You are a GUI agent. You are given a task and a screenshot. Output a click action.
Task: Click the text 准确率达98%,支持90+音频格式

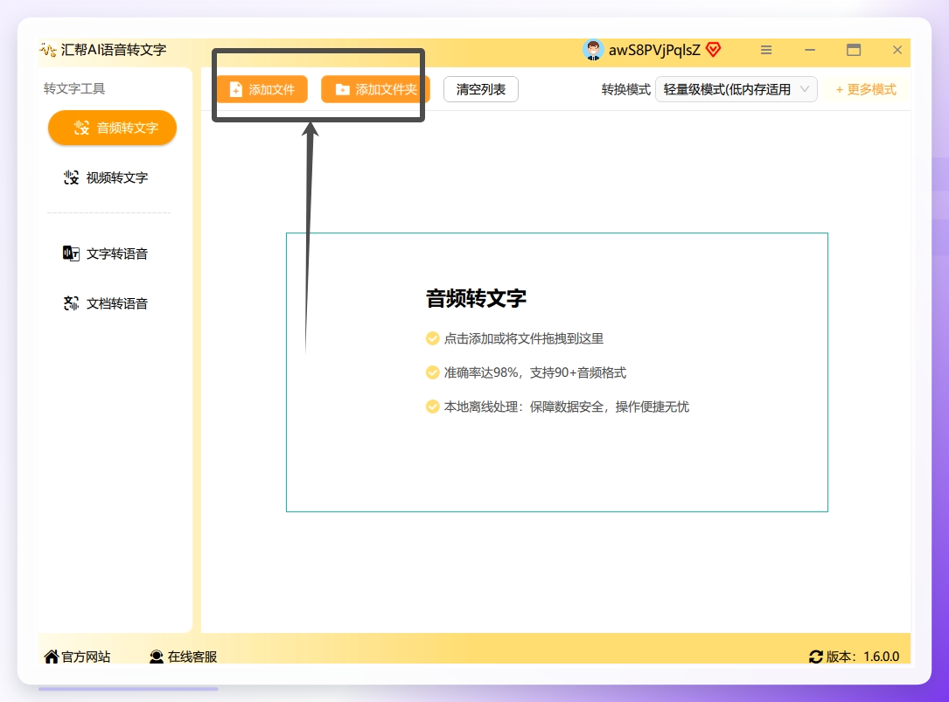tap(535, 372)
